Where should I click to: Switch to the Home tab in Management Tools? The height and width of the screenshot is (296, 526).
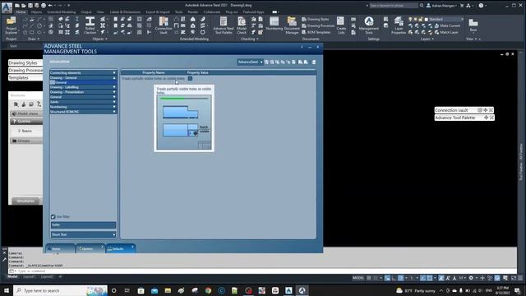tap(60, 248)
